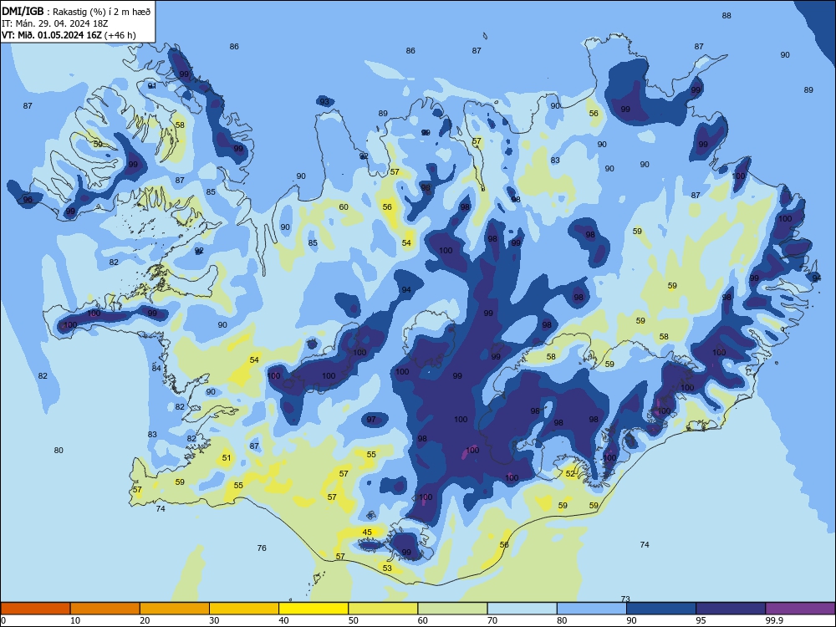This screenshot has height=627, width=836.
Task: Click the value '73' over the sea
Action: [625, 599]
